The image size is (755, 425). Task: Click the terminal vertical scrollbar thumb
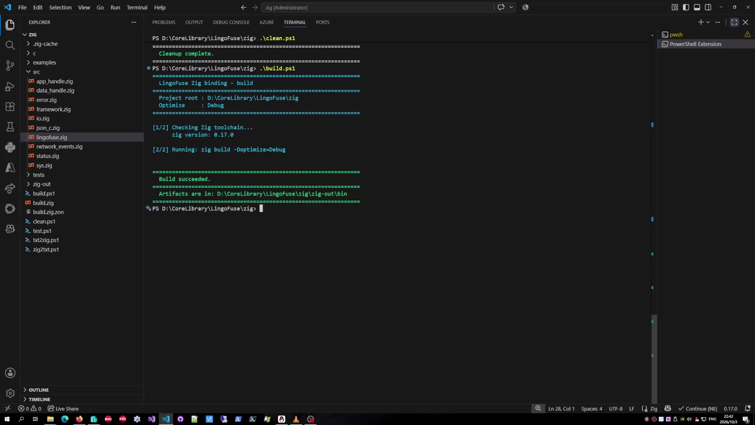[x=654, y=358]
